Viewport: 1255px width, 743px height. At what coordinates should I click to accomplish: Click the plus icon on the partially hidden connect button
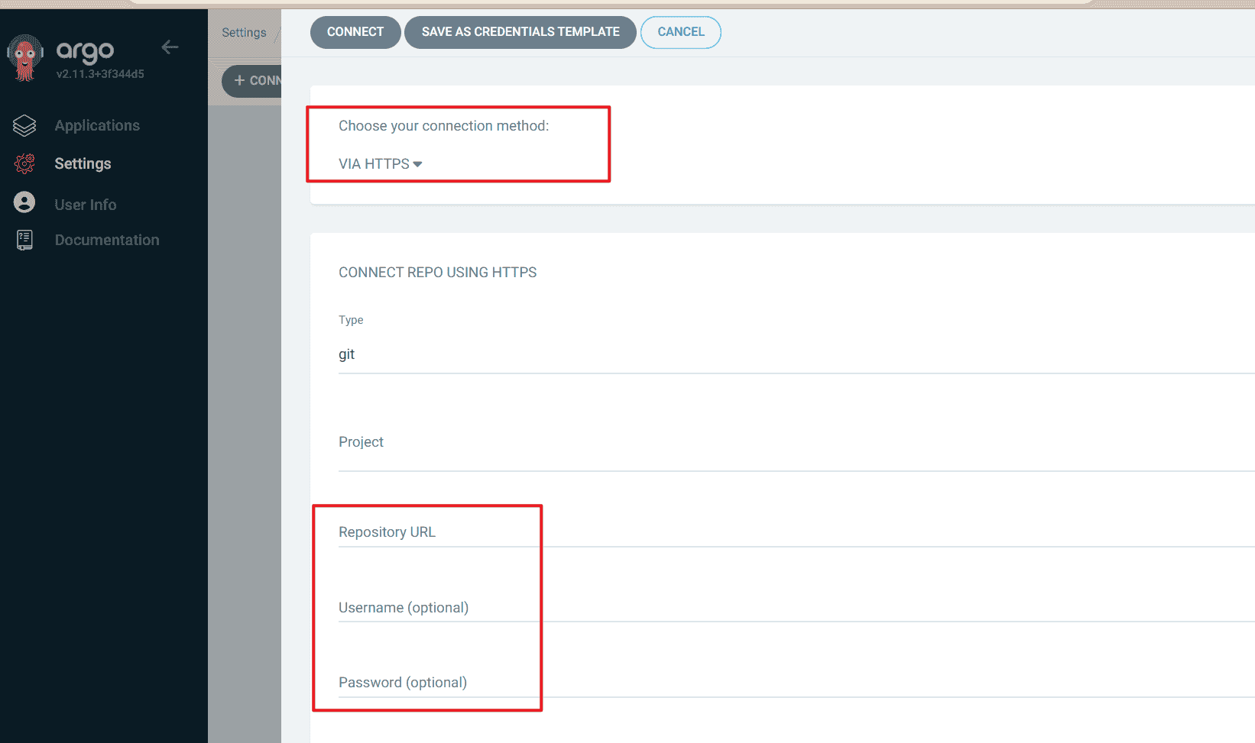[239, 80]
